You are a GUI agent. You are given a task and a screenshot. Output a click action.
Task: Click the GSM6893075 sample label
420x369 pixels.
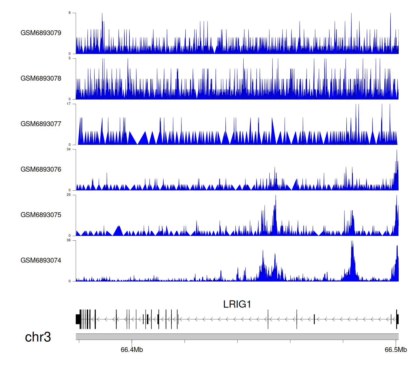click(x=41, y=215)
